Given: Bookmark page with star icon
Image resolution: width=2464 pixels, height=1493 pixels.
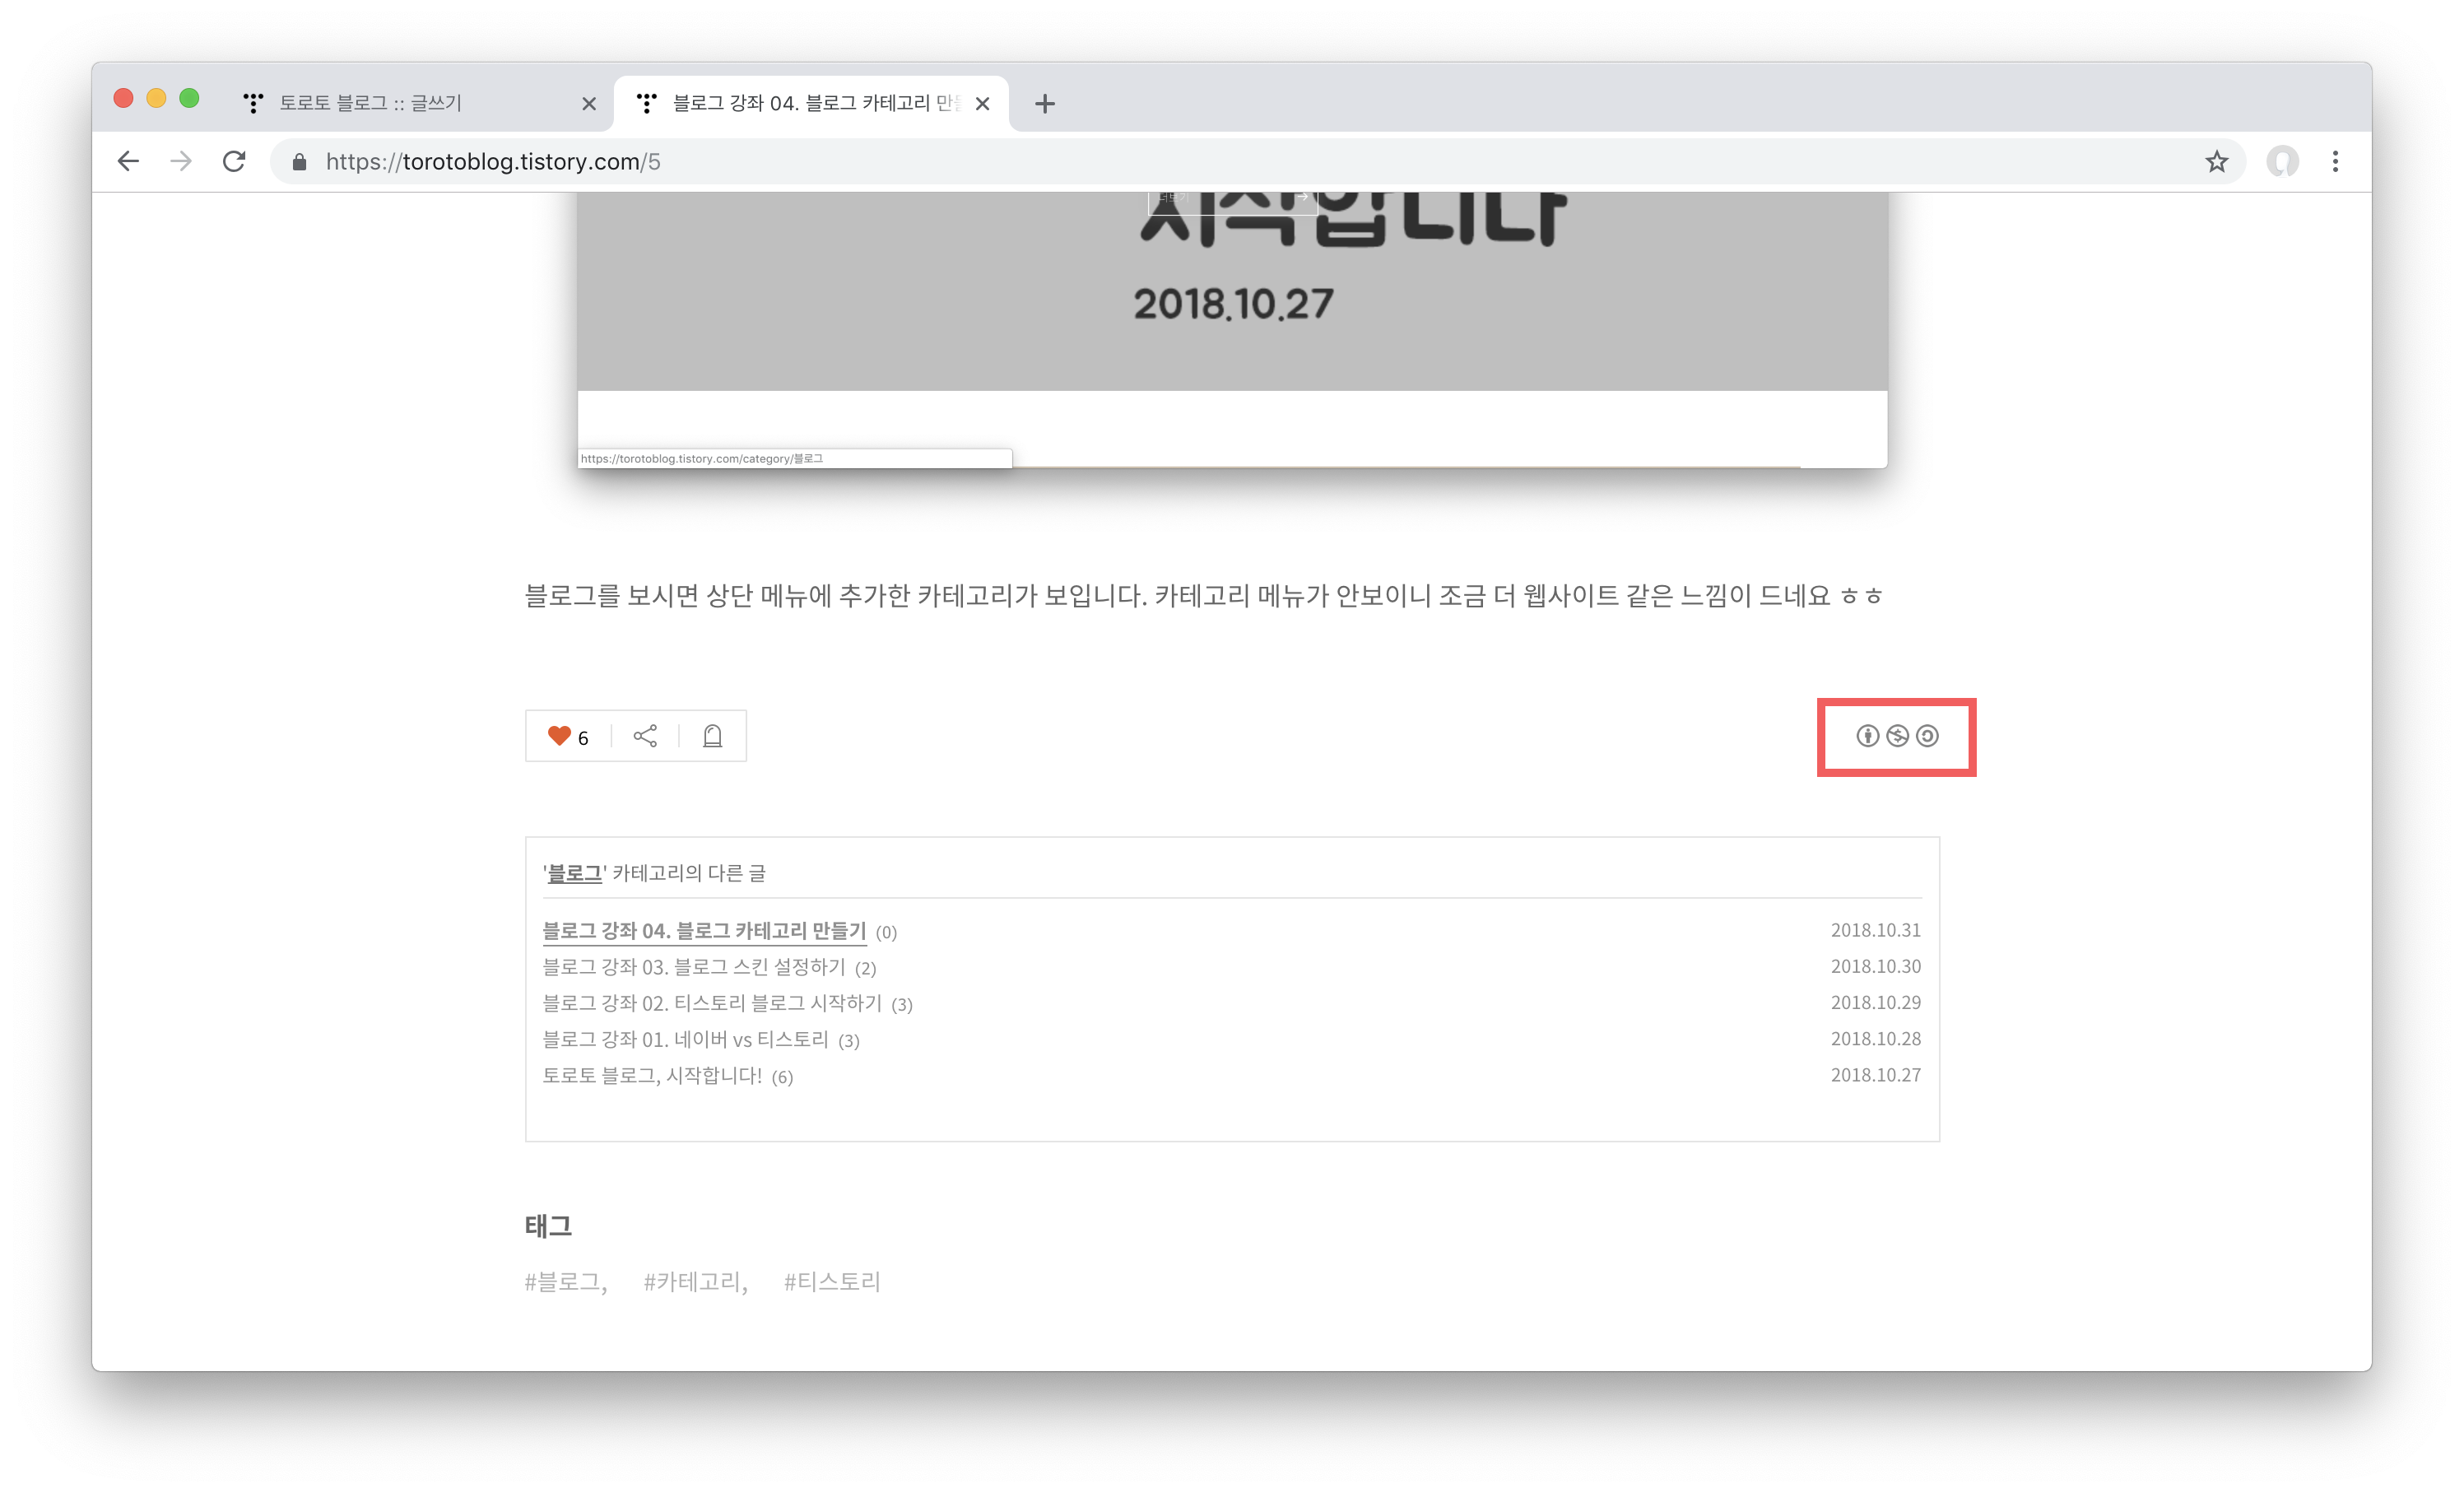Looking at the screenshot, I should pos(2216,161).
